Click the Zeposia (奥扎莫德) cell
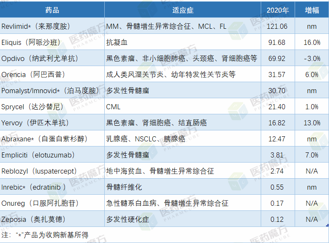This screenshot has height=243, width=329. [x=33, y=219]
